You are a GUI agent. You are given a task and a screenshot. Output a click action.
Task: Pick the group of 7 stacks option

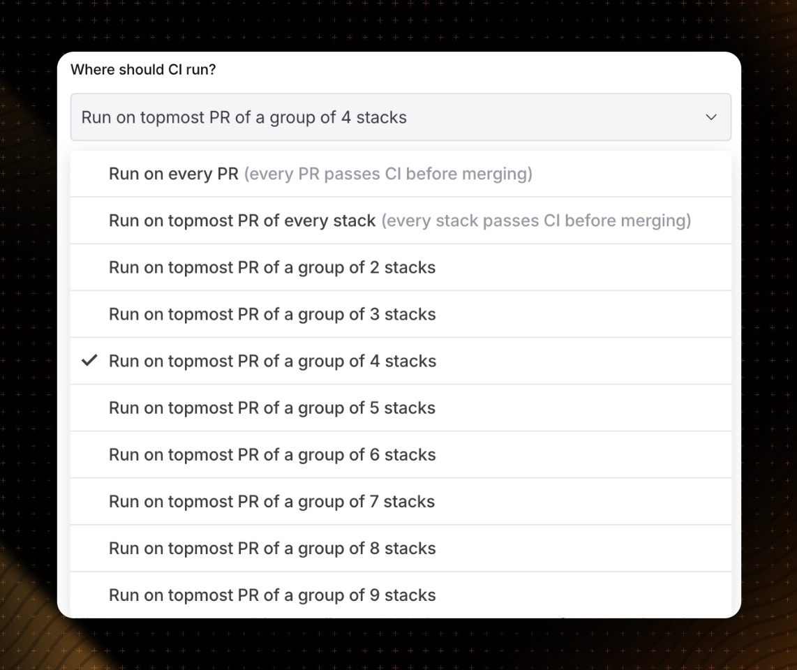pyautogui.click(x=271, y=501)
